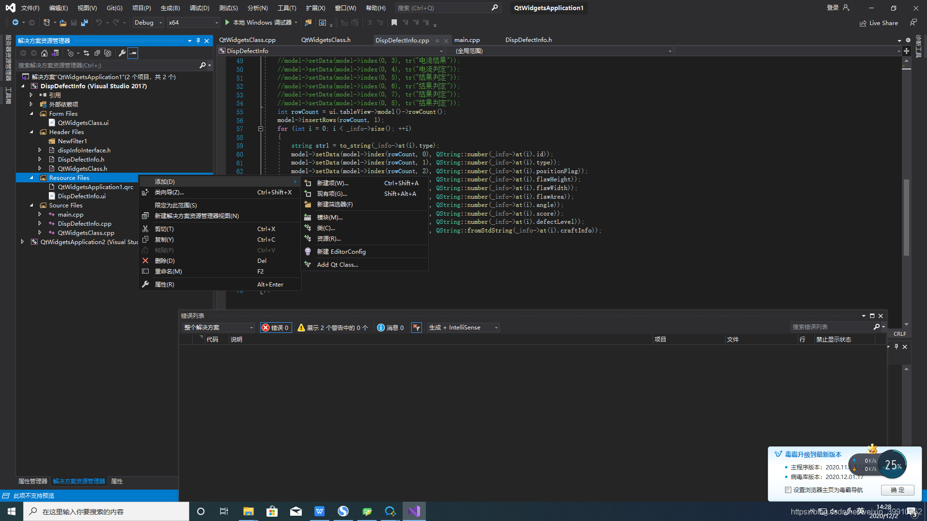Toggle the Errors 0 filter button
This screenshot has width=927, height=521.
(x=276, y=328)
